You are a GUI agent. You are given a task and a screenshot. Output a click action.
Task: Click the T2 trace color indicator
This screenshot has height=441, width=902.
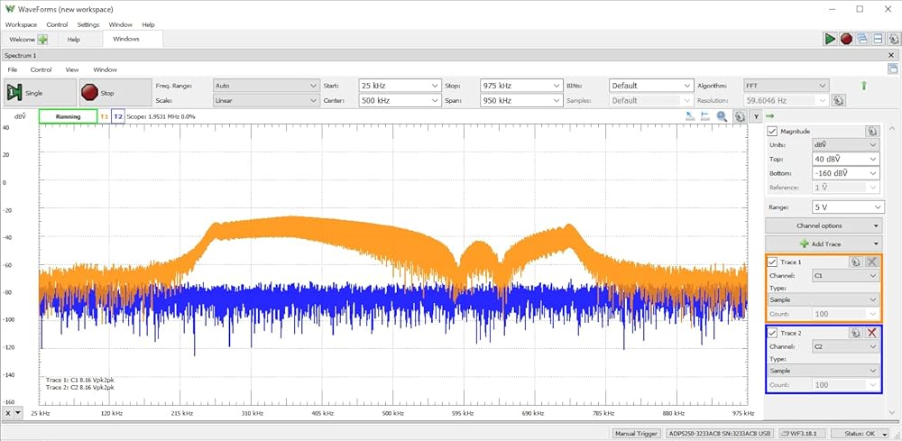[x=118, y=116]
